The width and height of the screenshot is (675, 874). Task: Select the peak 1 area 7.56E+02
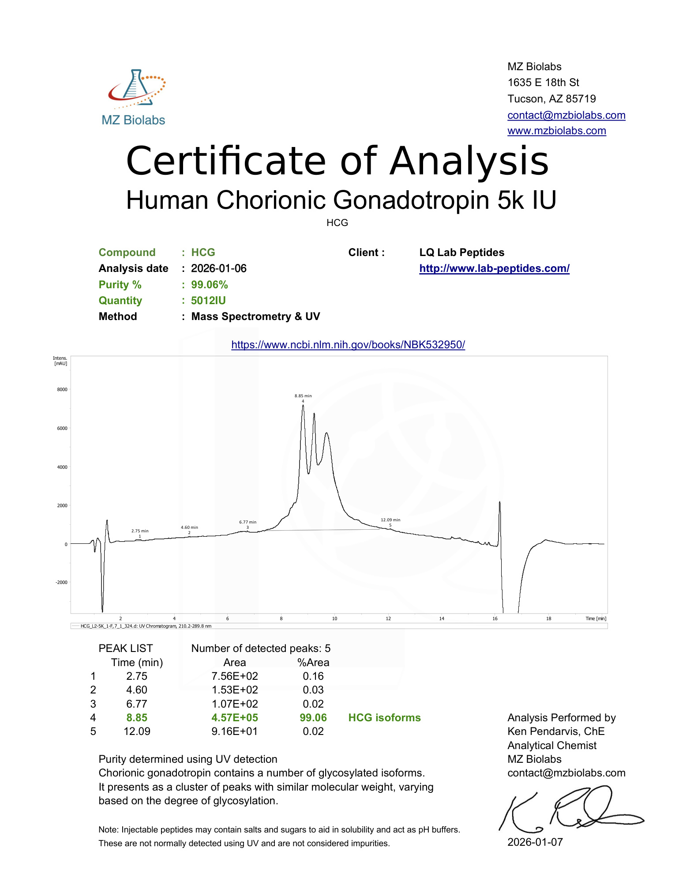[x=235, y=676]
